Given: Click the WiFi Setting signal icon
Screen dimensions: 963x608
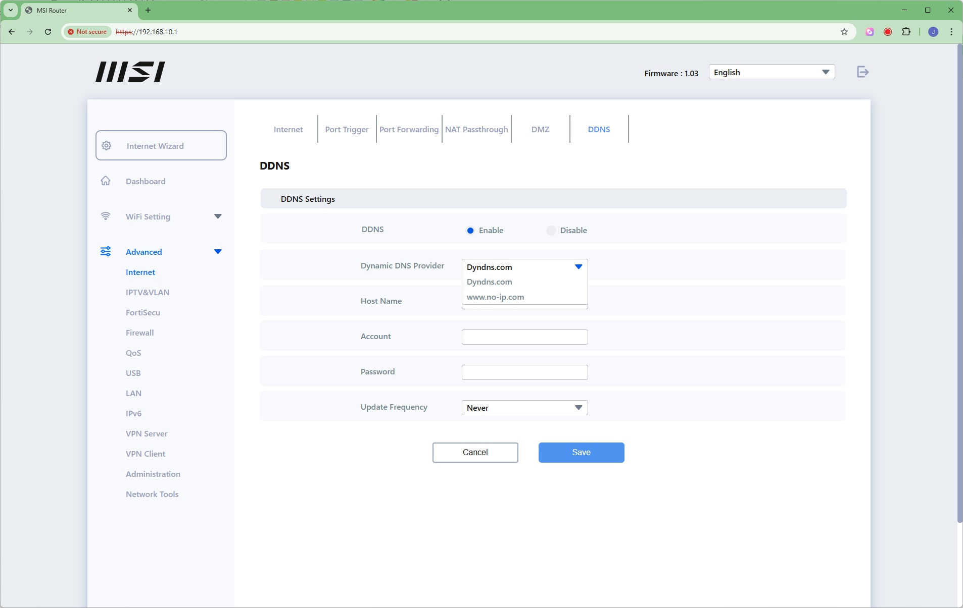Looking at the screenshot, I should [x=106, y=216].
